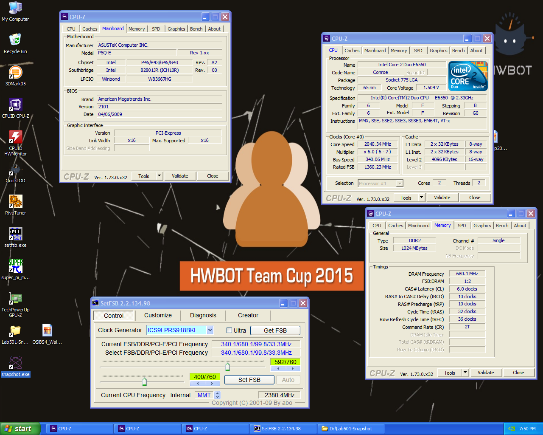543x435 pixels.
Task: Open Tools dropdown arrow in Memory CPU-Z window
Action: pyautogui.click(x=465, y=373)
